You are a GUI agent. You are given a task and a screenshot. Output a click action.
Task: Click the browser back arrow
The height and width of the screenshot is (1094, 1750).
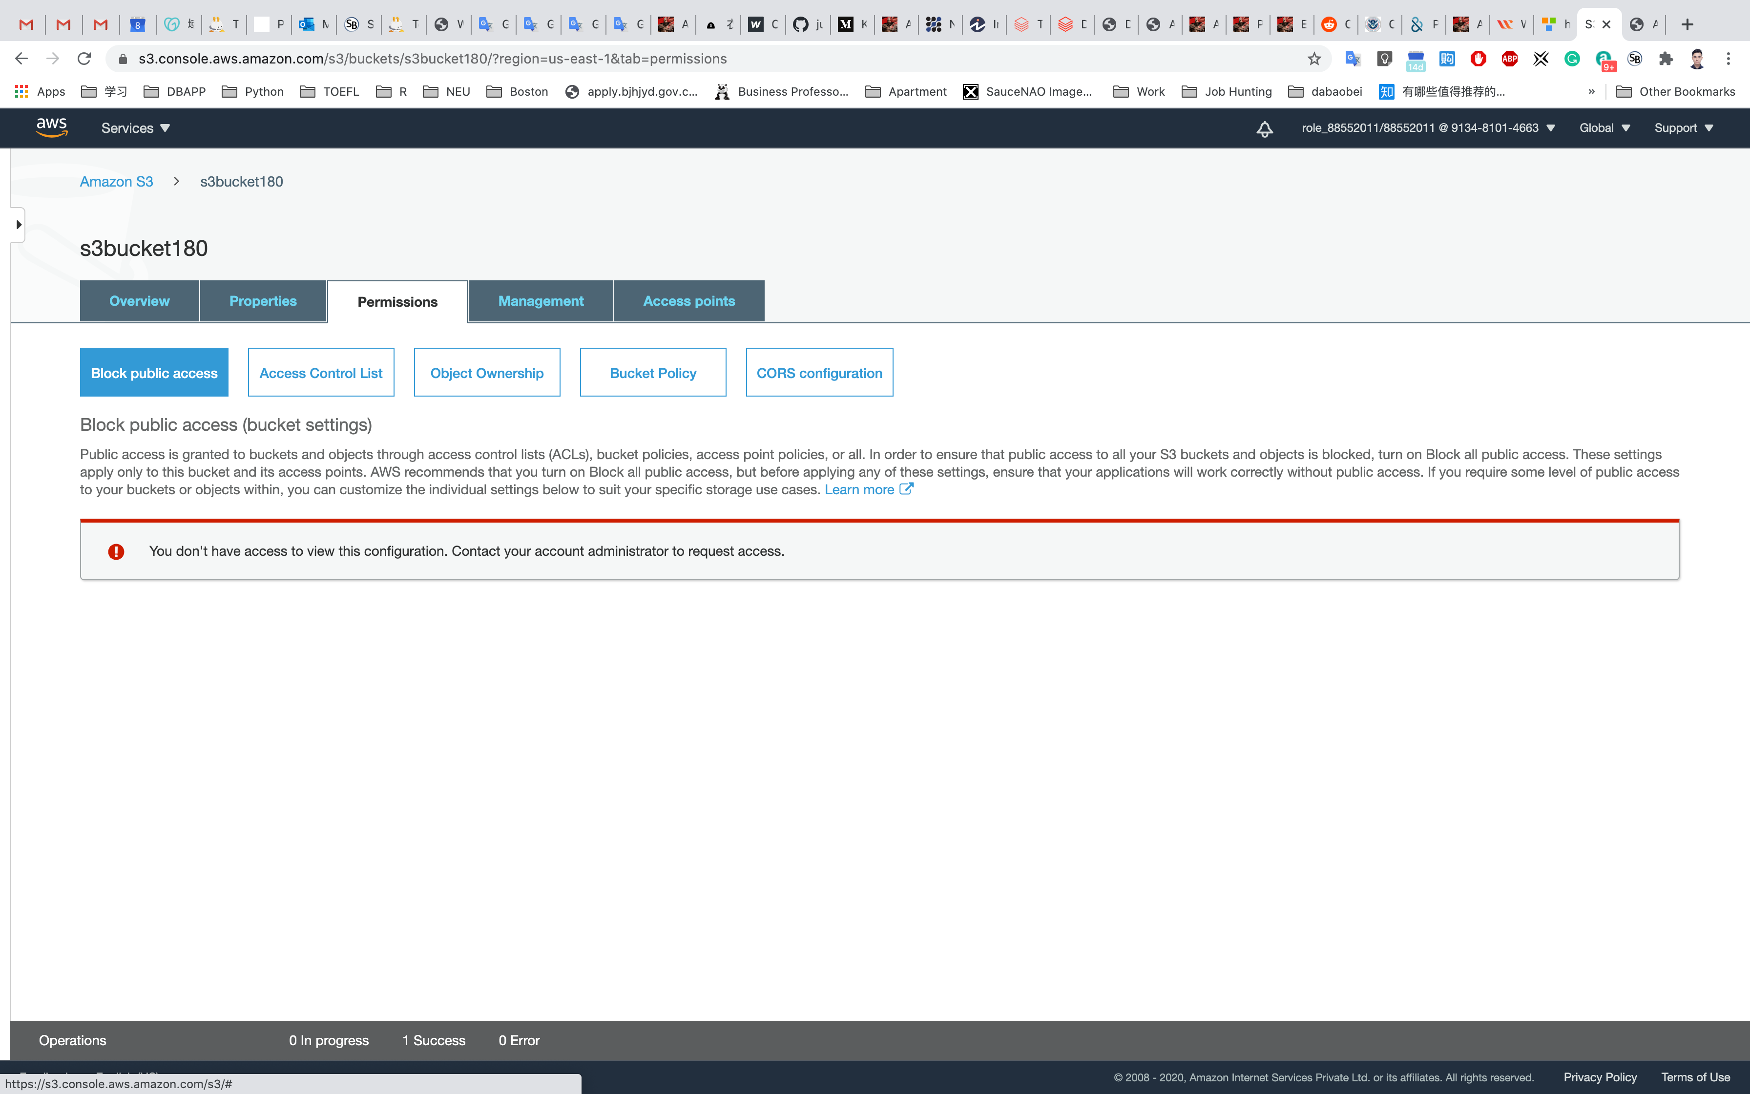[21, 59]
